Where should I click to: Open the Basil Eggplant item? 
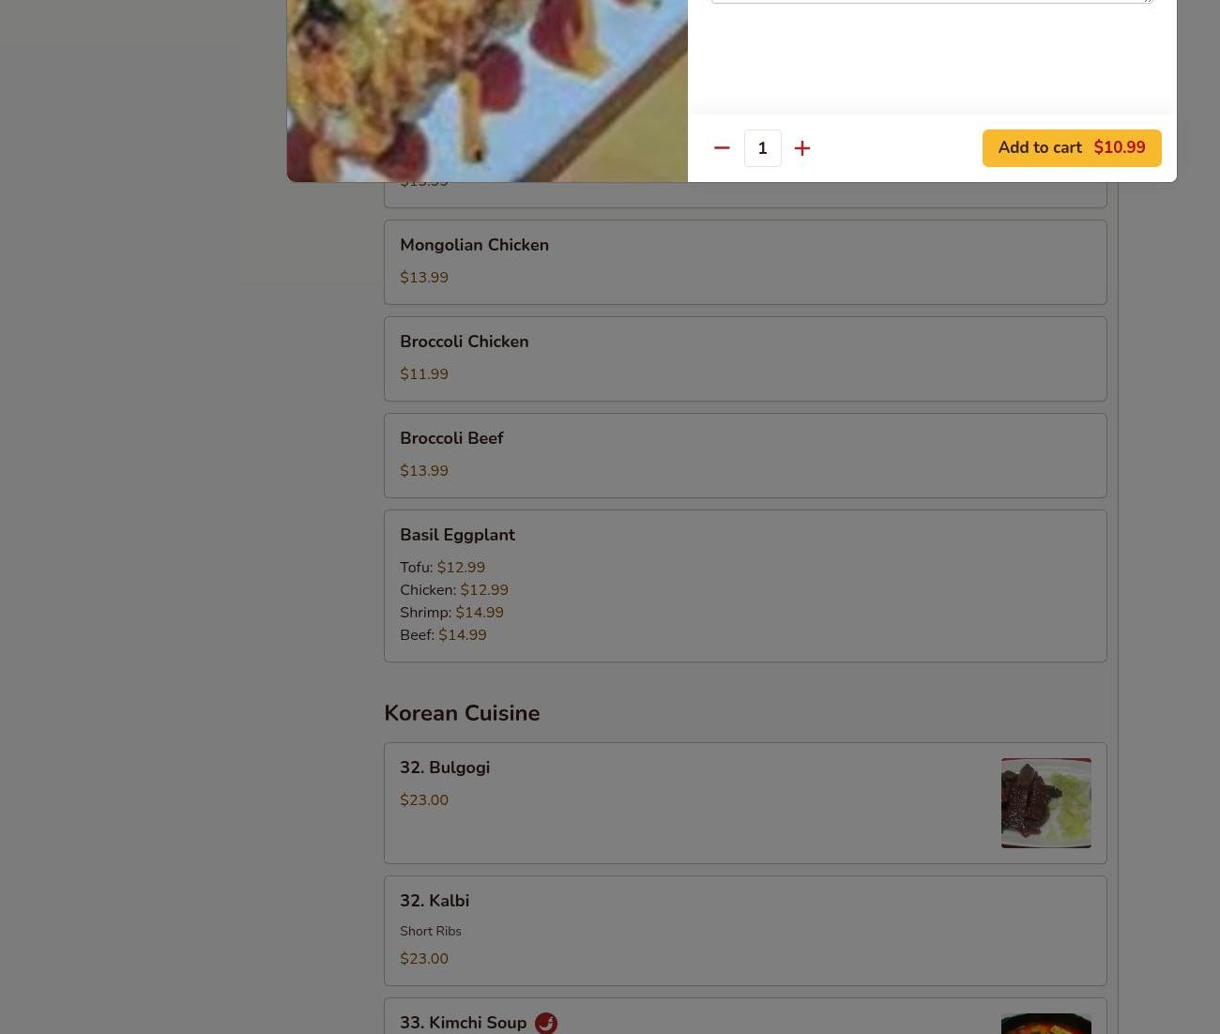tap(745, 585)
